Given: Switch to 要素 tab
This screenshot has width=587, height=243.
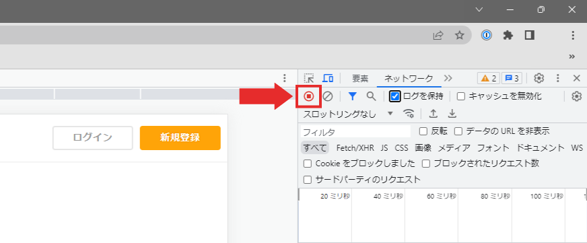Looking at the screenshot, I should click(x=360, y=78).
